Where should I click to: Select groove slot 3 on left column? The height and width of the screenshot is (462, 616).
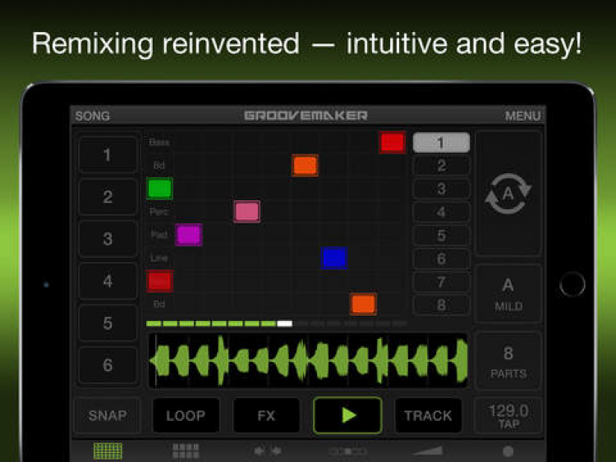click(108, 239)
